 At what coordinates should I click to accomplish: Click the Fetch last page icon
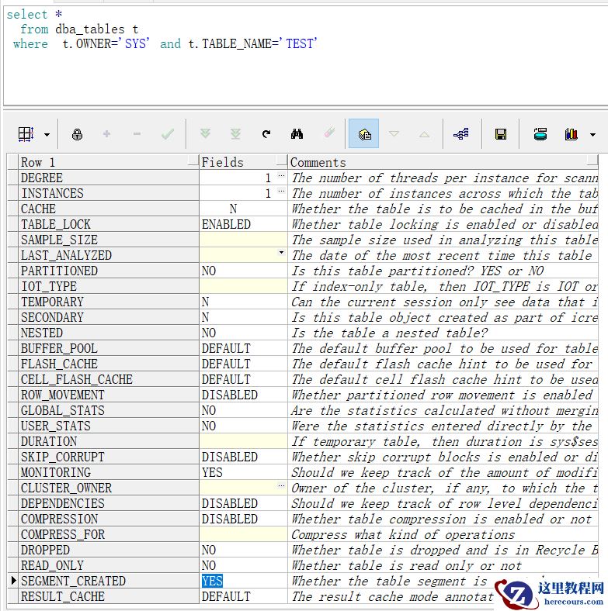pos(235,134)
